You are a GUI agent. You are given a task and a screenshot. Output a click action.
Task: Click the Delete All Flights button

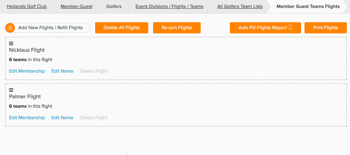point(122,28)
